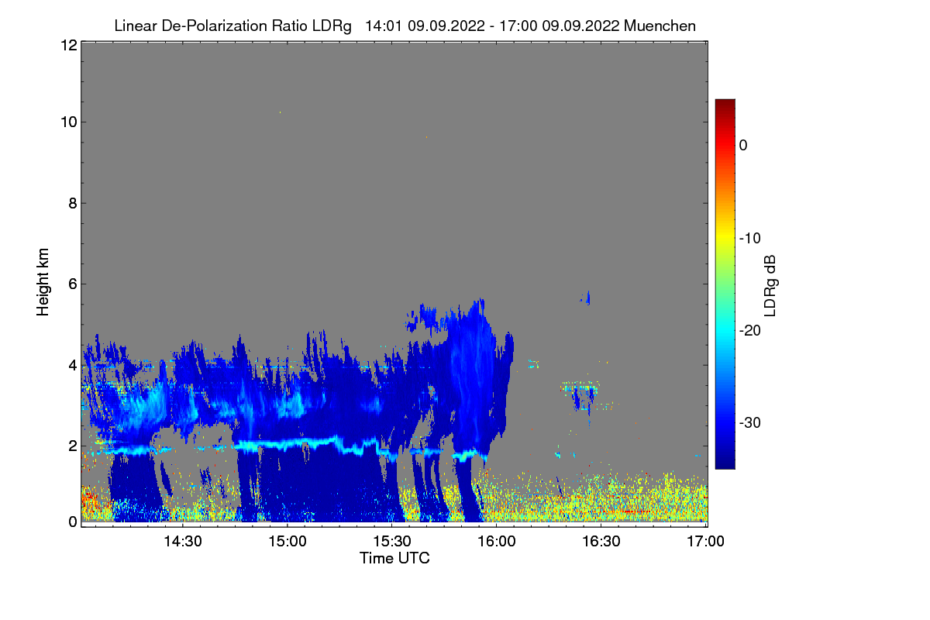Image resolution: width=930 pixels, height=620 pixels.
Task: Click the colorbar '0' dB tick label
Action: tap(744, 146)
